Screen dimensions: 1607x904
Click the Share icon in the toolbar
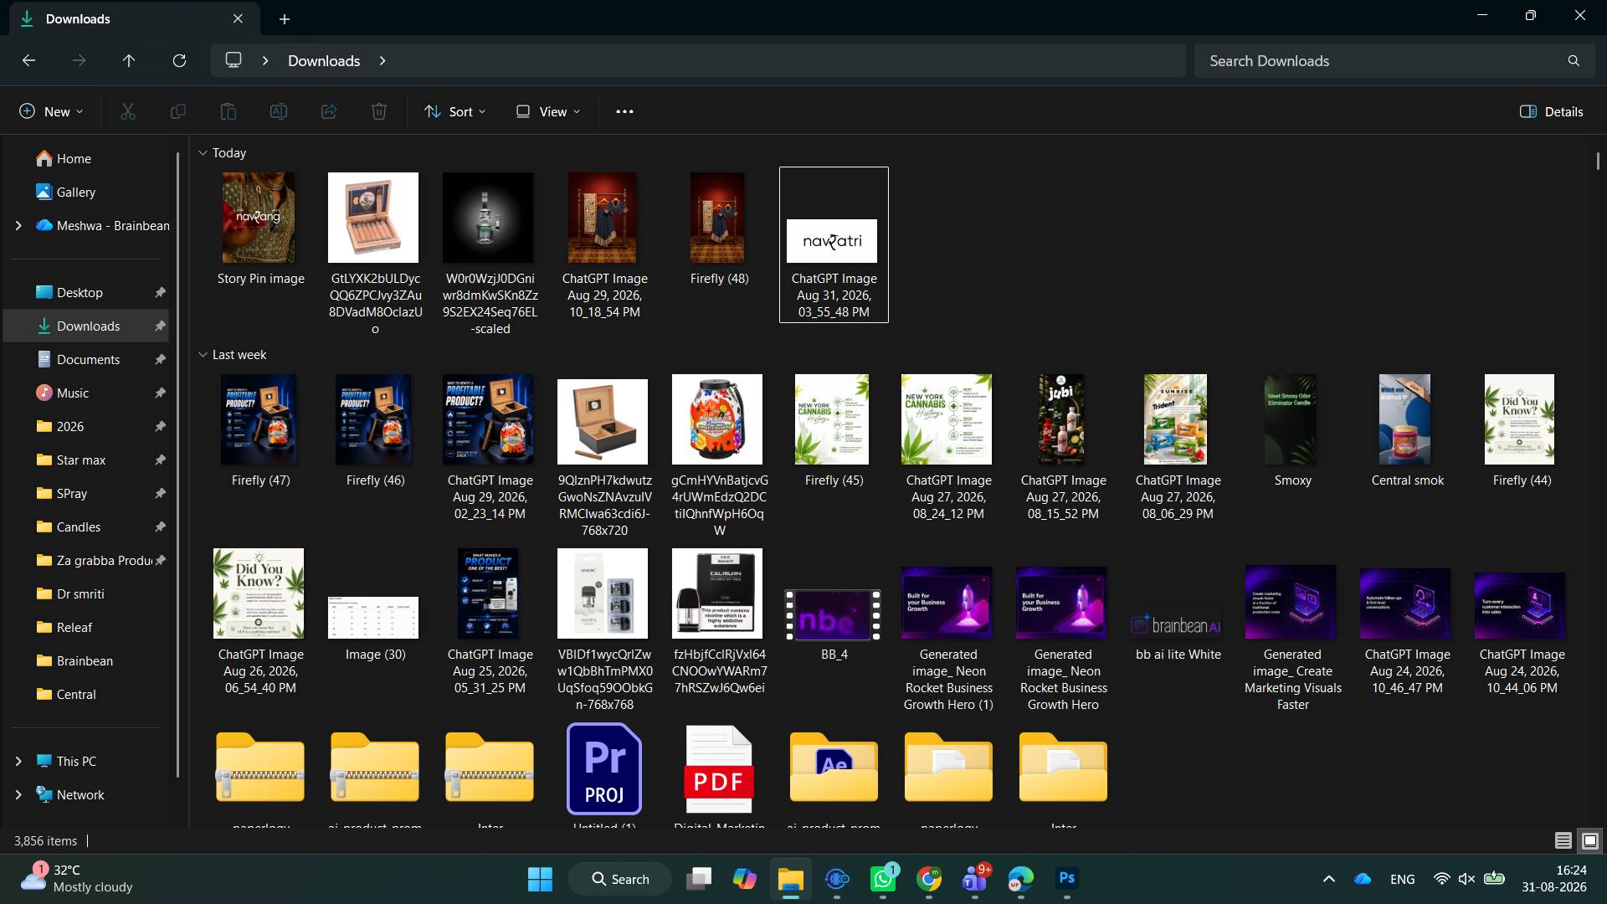pos(329,111)
